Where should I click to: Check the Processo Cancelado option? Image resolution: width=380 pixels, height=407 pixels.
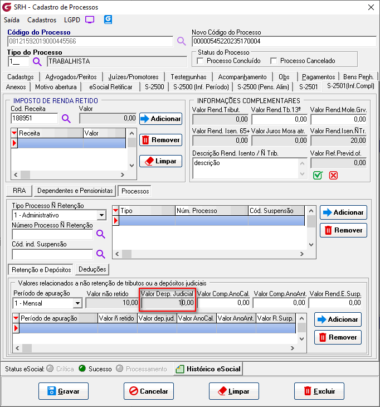[x=274, y=61]
